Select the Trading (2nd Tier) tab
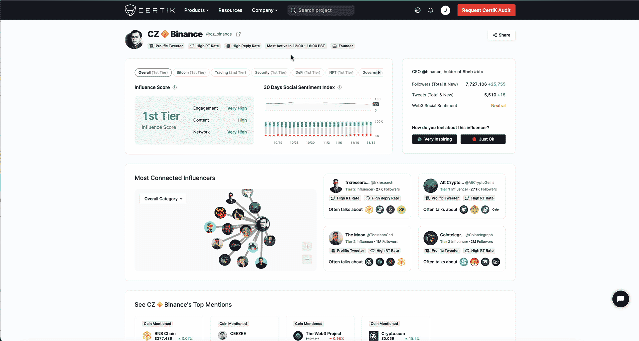Screen dimensions: 639x341 230,72
